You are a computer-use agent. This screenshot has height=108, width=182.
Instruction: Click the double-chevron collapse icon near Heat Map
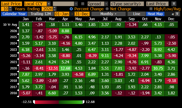coord(173,14)
